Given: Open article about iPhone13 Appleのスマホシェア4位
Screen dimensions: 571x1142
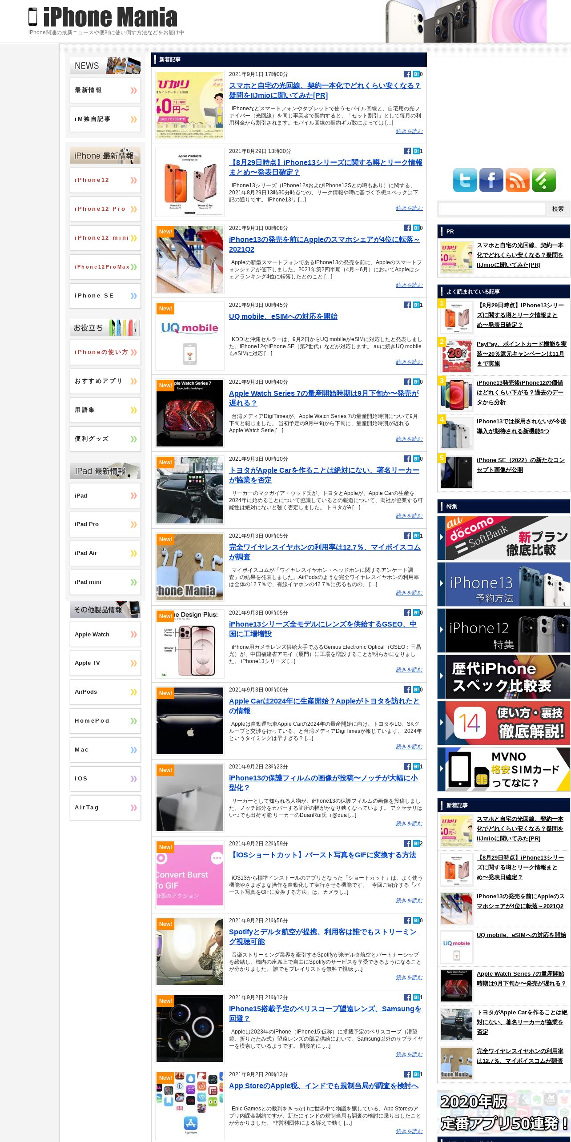Looking at the screenshot, I should pos(324,245).
